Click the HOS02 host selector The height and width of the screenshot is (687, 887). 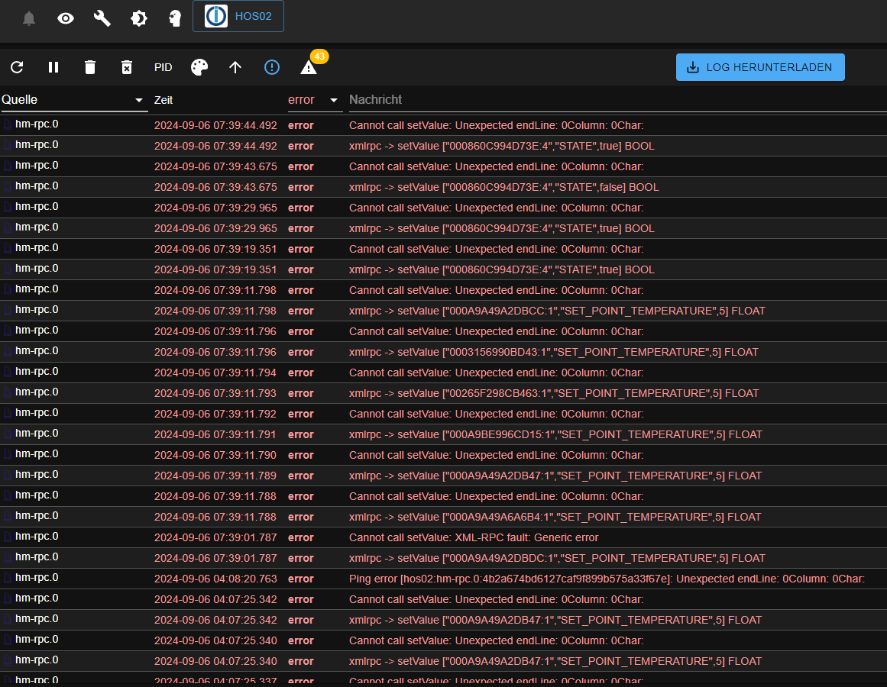click(238, 16)
